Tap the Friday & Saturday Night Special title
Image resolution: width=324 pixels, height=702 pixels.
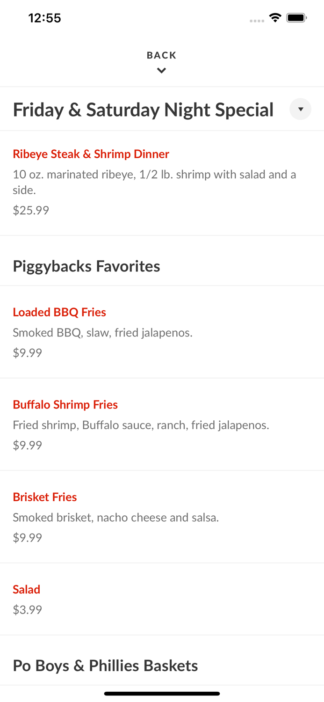[143, 109]
